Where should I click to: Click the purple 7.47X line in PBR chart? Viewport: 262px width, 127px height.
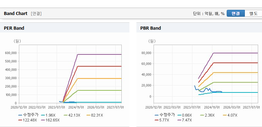pos(236,53)
